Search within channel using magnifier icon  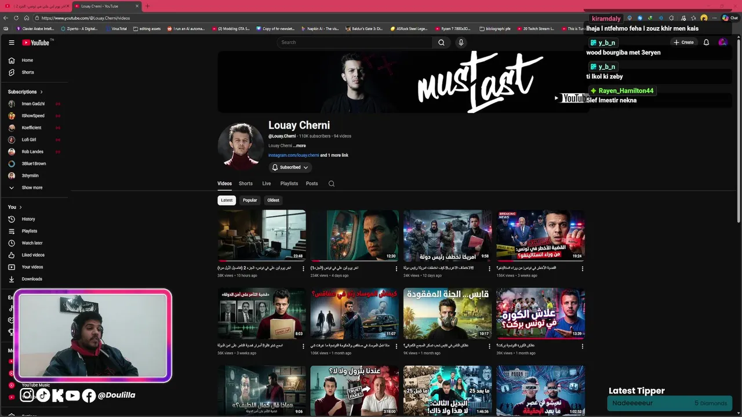click(332, 184)
